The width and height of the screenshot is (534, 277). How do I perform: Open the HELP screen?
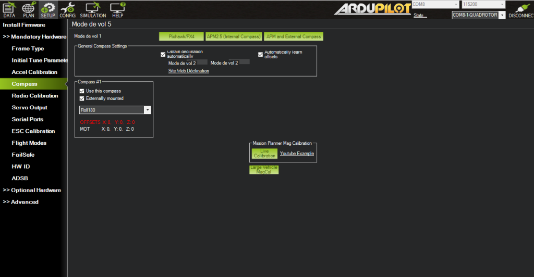(x=118, y=9)
